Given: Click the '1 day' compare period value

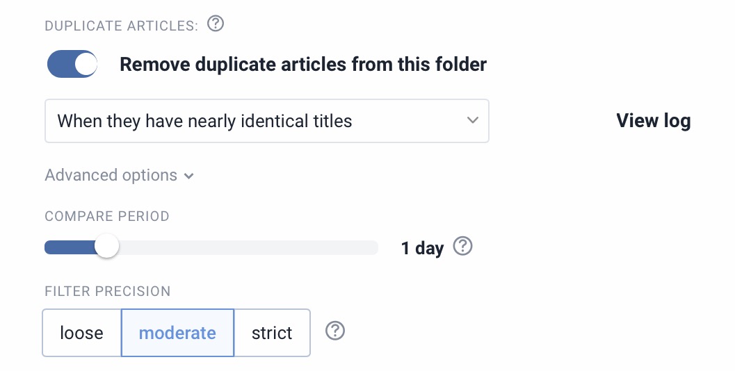Looking at the screenshot, I should tap(422, 248).
